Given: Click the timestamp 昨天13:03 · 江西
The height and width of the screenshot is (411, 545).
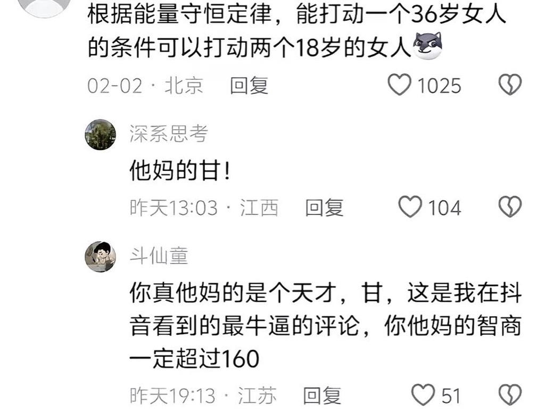Looking at the screenshot, I should [x=204, y=208].
